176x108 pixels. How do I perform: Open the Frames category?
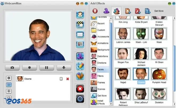point(100,82)
